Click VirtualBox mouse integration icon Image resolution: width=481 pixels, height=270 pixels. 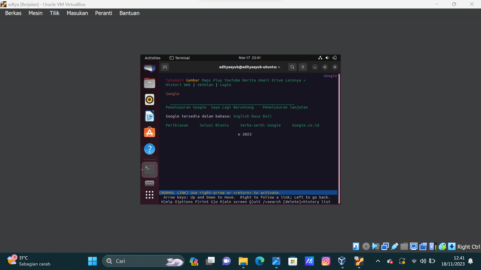tap(442, 246)
